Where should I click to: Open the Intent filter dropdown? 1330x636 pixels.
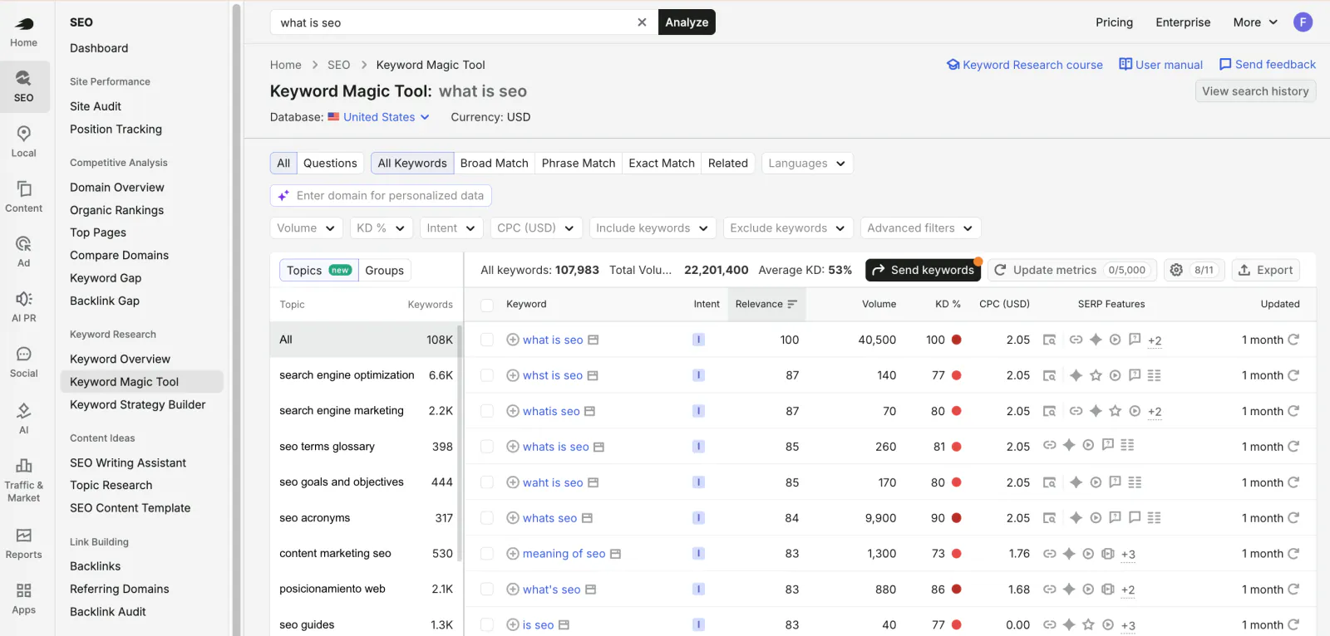click(451, 227)
